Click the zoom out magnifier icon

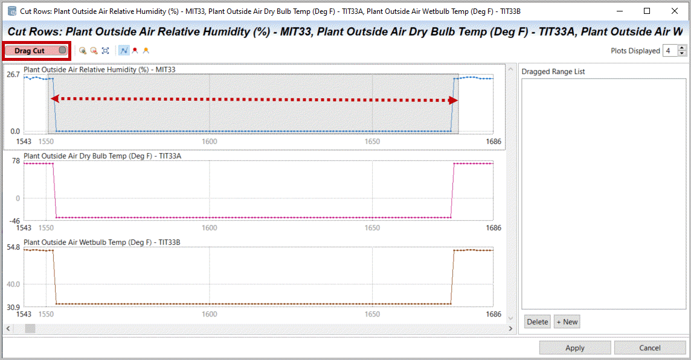click(94, 51)
